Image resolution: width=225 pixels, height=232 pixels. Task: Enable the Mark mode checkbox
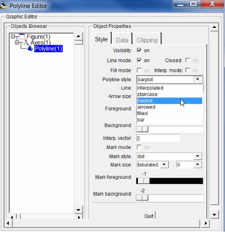pos(139,147)
